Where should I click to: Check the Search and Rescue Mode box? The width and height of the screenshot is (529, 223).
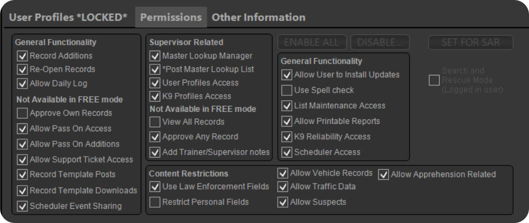point(434,80)
